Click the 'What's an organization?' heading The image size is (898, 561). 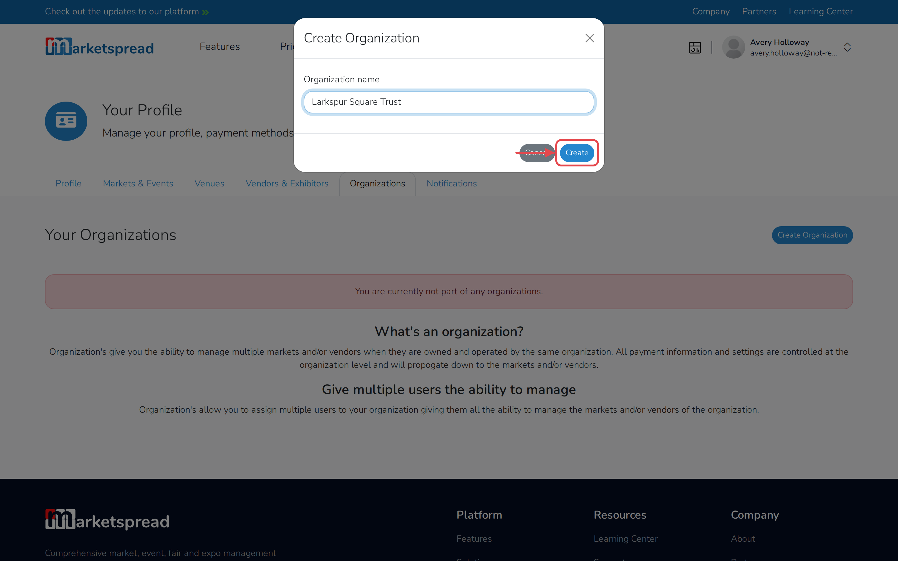(x=449, y=331)
